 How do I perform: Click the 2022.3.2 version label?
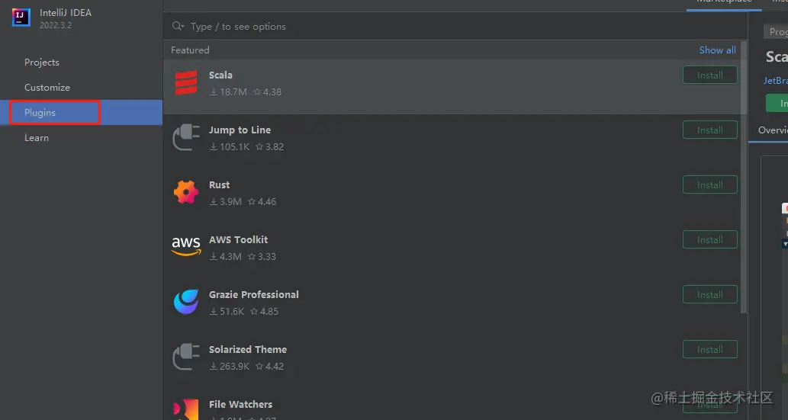[x=56, y=25]
